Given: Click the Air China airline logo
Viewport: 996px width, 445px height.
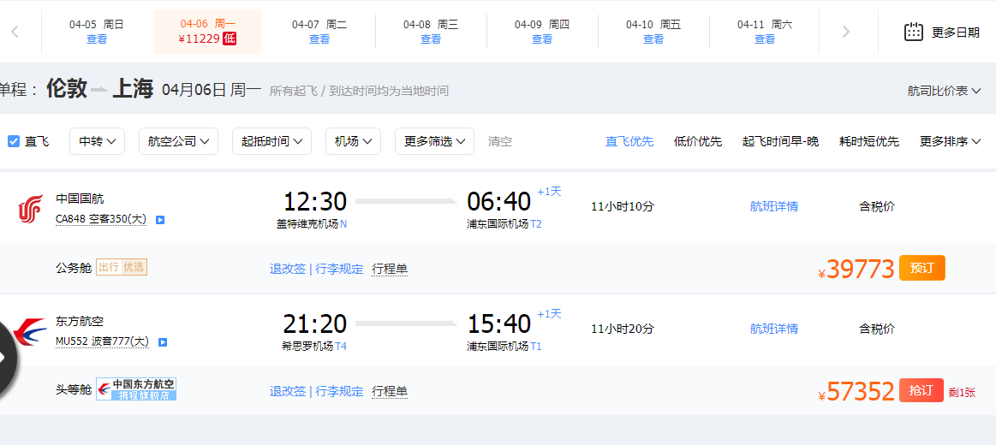Looking at the screenshot, I should (31, 210).
